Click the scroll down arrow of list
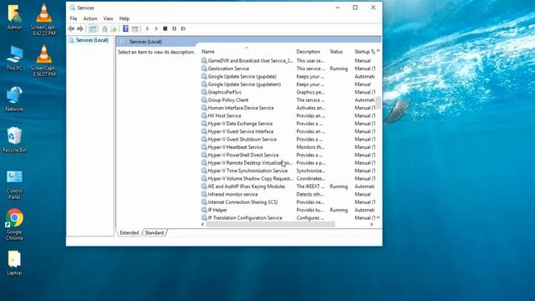 click(378, 217)
